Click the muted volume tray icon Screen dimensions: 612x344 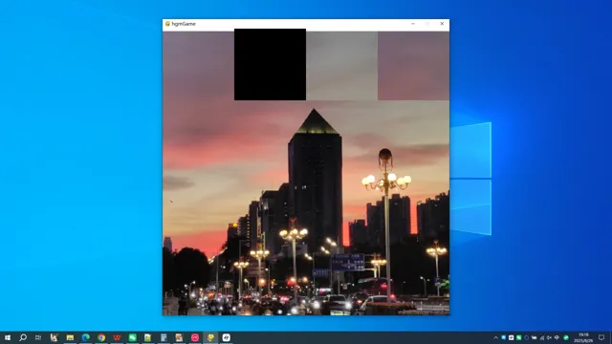(x=549, y=337)
